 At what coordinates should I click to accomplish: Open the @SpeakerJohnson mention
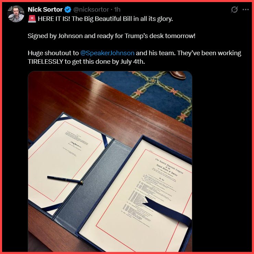pos(107,53)
